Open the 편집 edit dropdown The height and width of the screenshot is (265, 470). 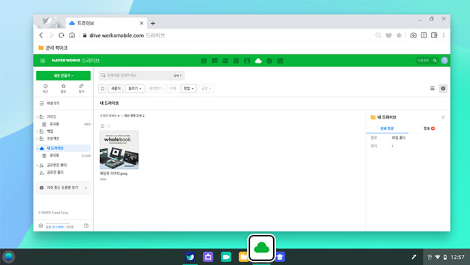(189, 89)
